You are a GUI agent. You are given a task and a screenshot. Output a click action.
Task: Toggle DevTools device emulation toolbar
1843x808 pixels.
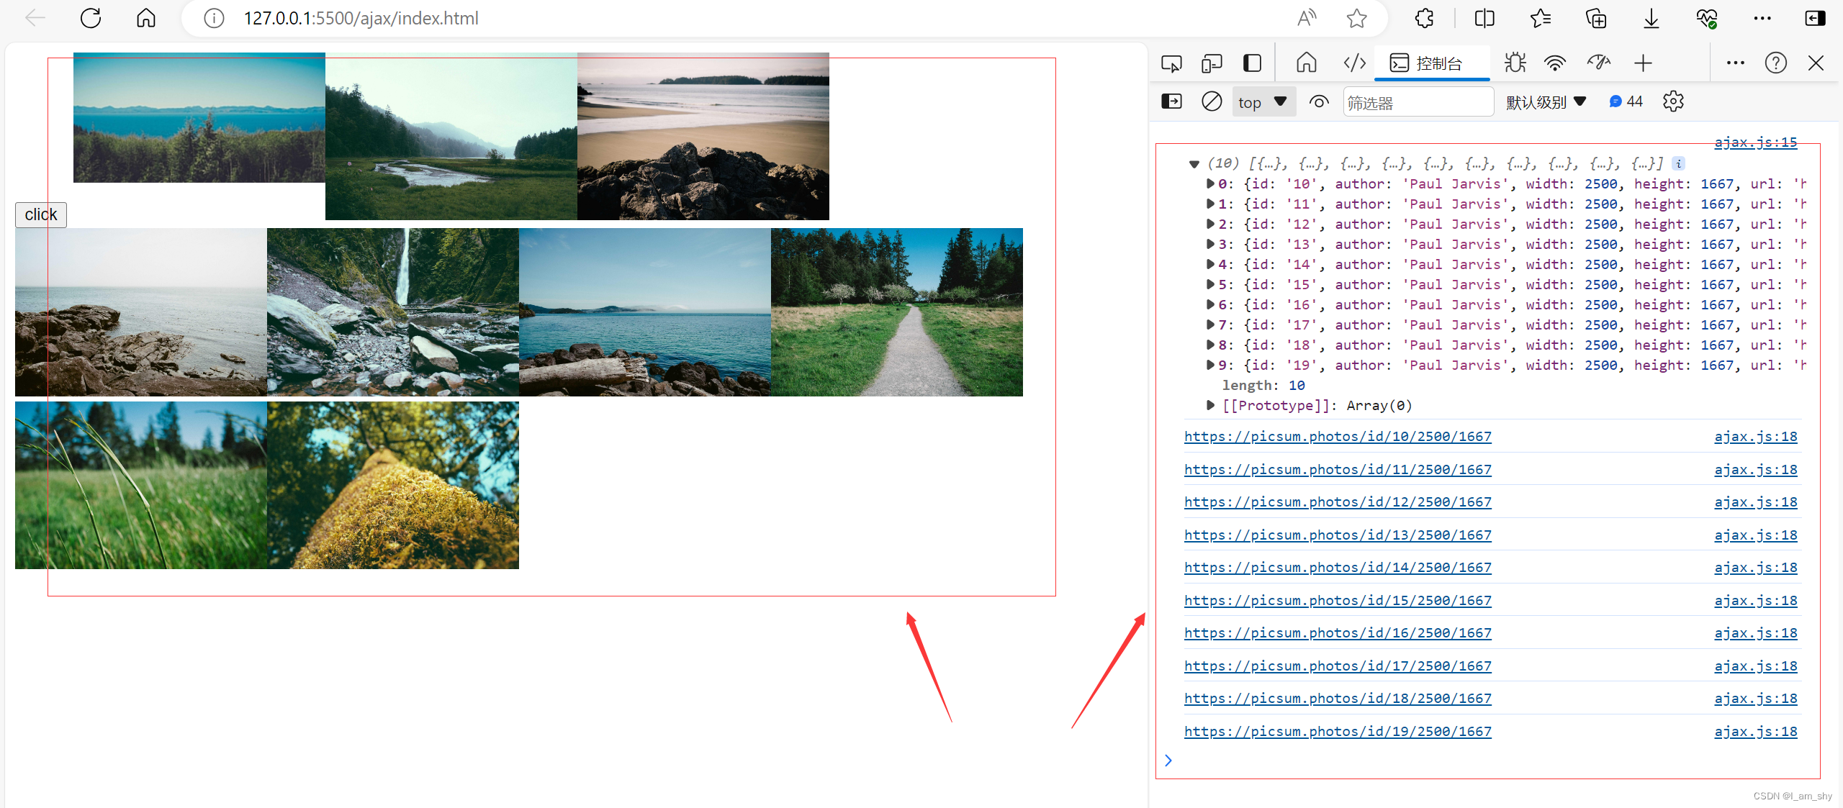point(1211,63)
